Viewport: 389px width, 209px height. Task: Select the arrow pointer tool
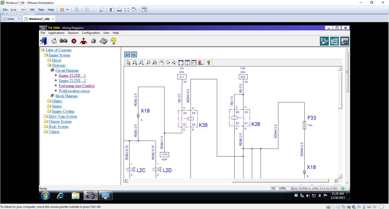coord(129,63)
